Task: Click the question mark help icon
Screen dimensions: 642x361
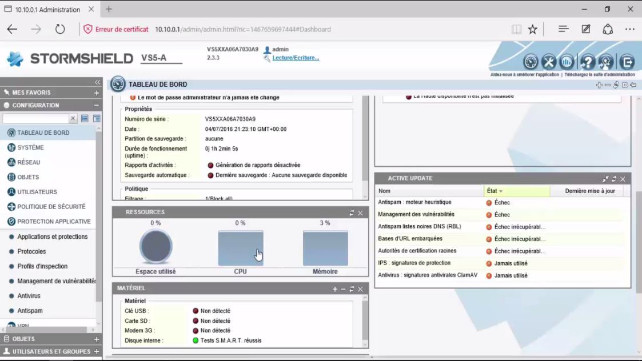Action: [587, 62]
